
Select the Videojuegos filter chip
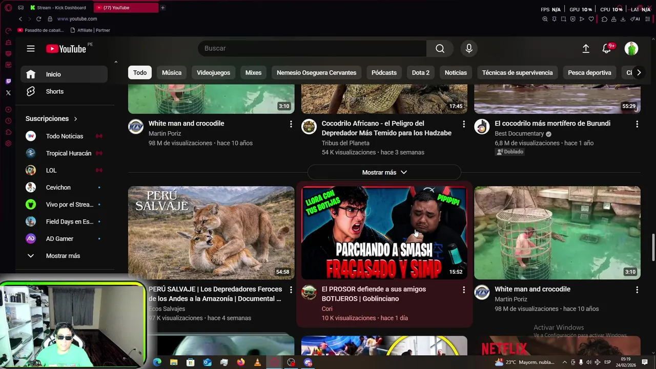(x=213, y=73)
